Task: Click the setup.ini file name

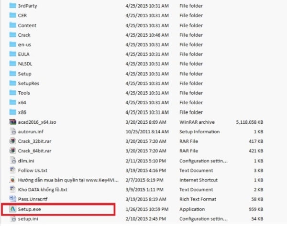Action: pos(28,219)
